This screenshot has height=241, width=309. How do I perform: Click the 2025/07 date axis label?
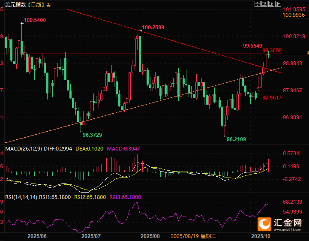click(91, 236)
